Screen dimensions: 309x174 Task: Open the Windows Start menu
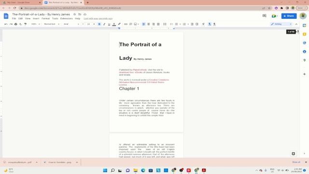[x=105, y=170]
